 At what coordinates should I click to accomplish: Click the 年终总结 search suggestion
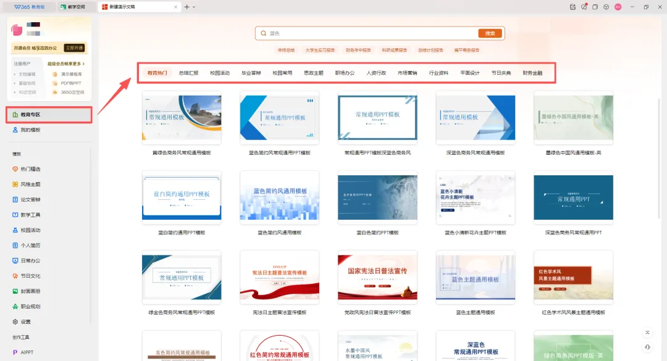(286, 50)
